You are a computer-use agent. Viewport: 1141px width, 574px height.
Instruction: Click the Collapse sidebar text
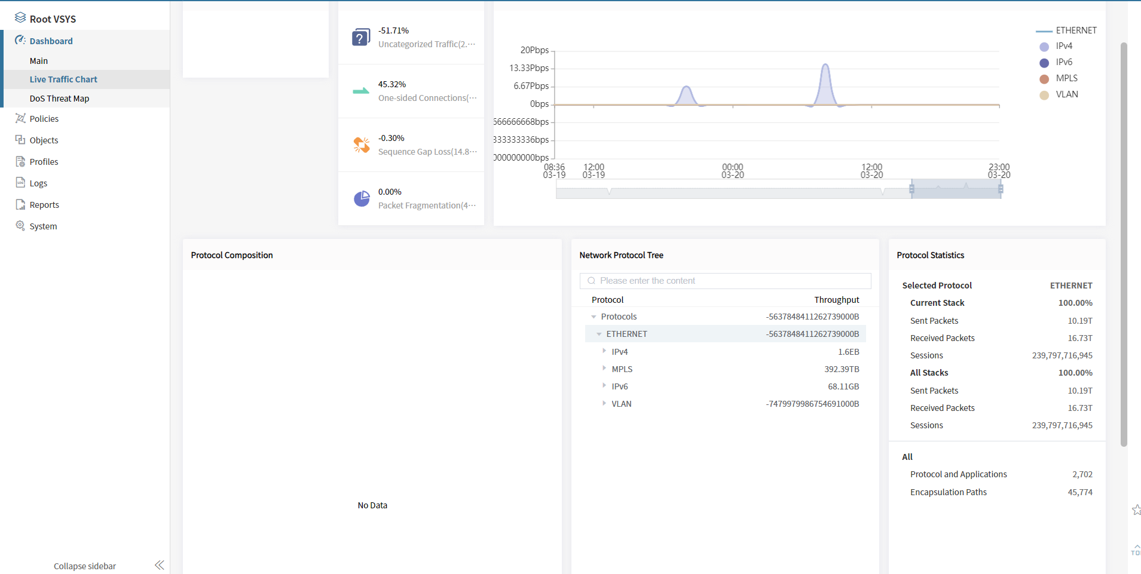(x=85, y=566)
